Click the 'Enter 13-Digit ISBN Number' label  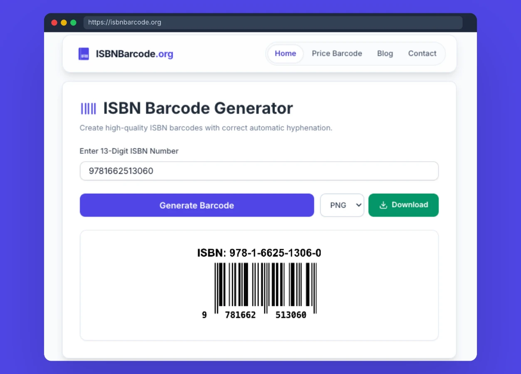129,151
